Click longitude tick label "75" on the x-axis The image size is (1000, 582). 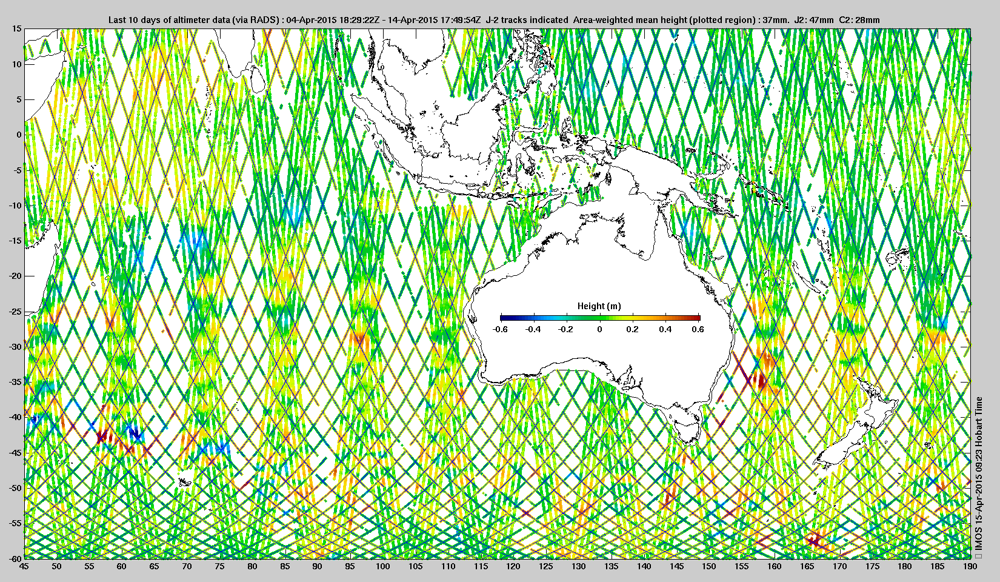[x=219, y=566]
